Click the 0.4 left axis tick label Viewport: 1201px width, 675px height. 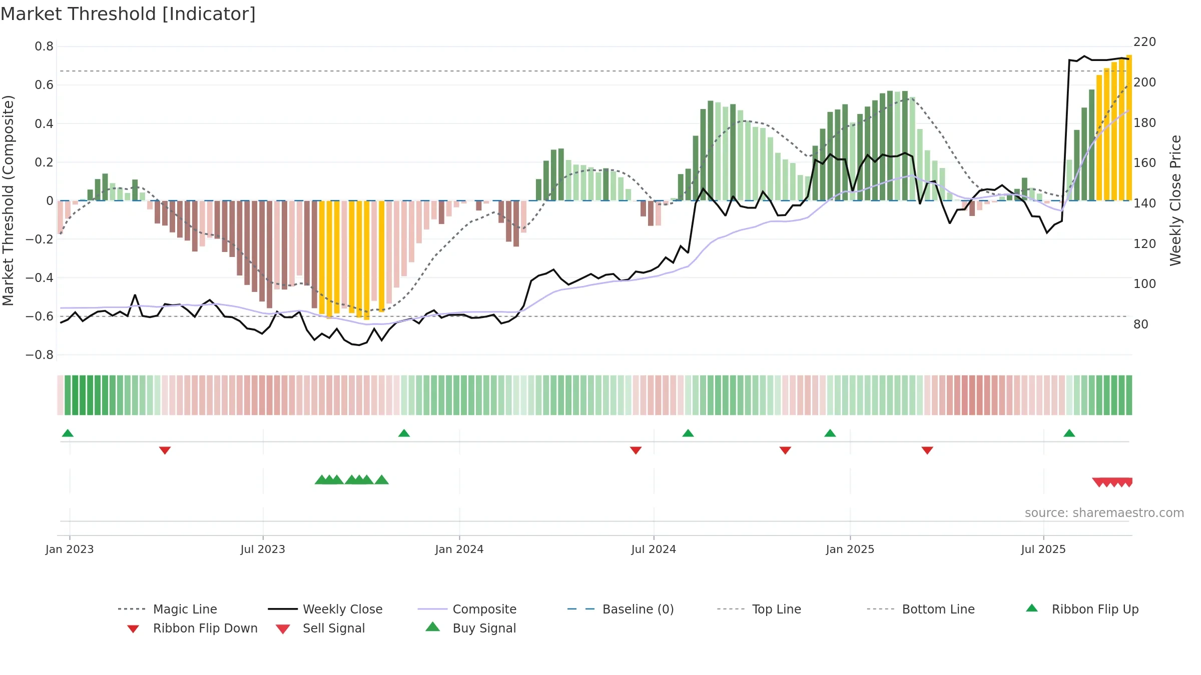pyautogui.click(x=44, y=123)
